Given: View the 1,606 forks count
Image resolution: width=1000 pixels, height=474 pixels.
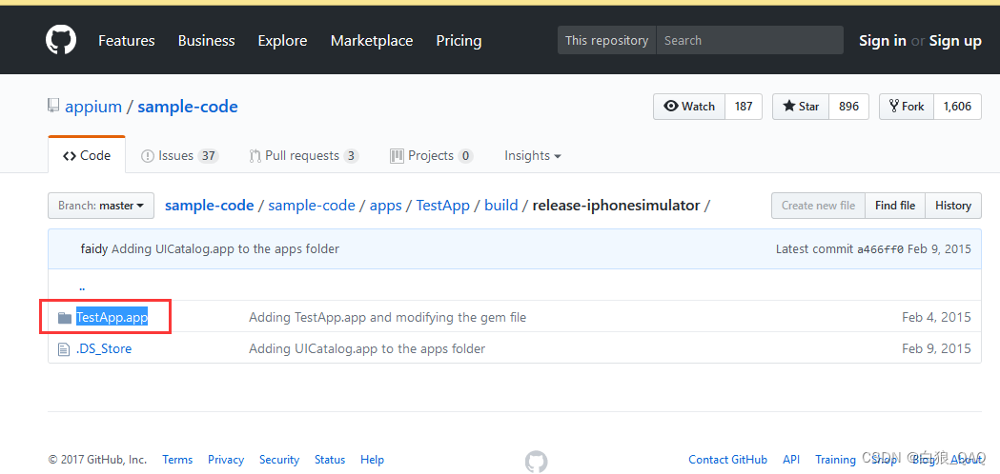Looking at the screenshot, I should (x=957, y=107).
